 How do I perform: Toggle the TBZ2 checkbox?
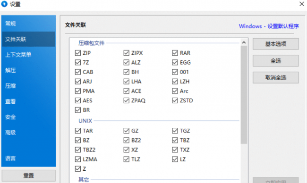(78, 150)
